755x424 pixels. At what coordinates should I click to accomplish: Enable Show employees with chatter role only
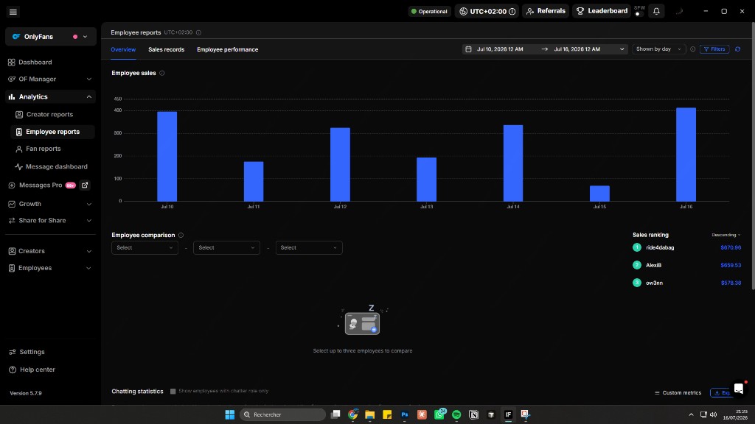click(x=173, y=392)
